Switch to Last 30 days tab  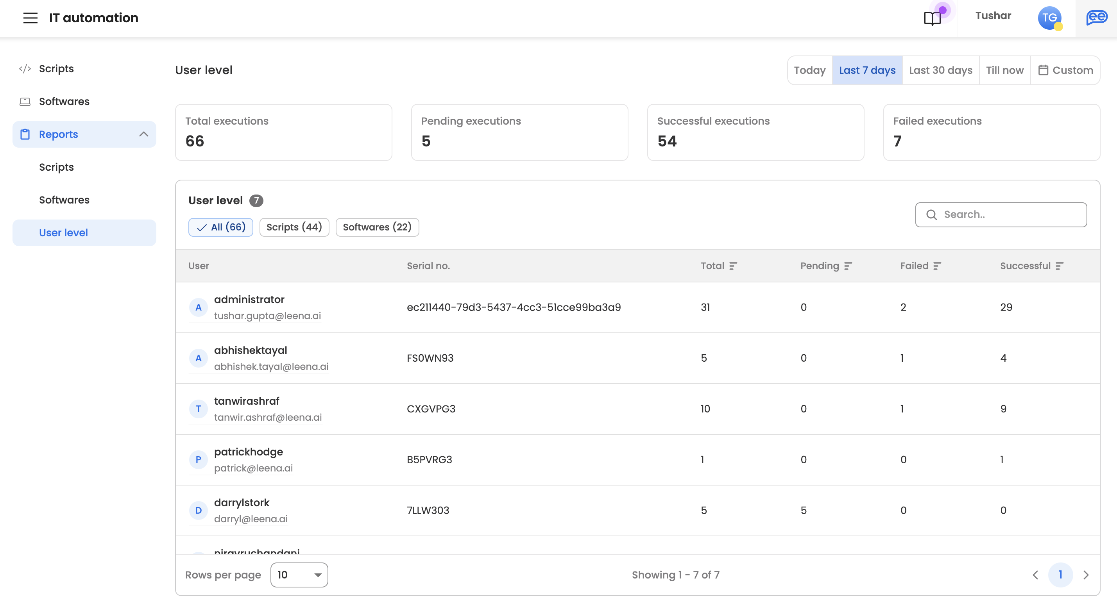point(940,70)
